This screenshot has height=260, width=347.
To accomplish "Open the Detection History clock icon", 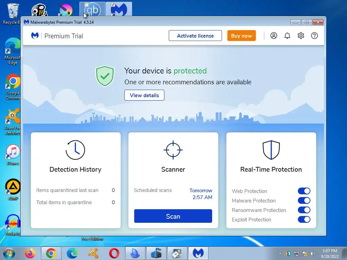I will click(75, 150).
